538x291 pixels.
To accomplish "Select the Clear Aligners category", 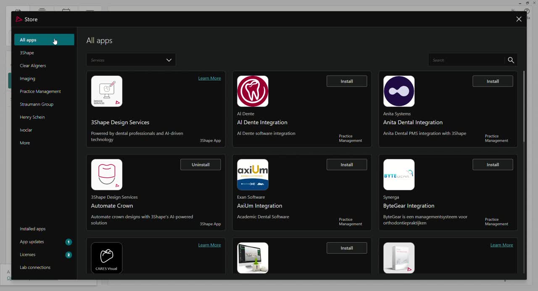I will pos(33,66).
